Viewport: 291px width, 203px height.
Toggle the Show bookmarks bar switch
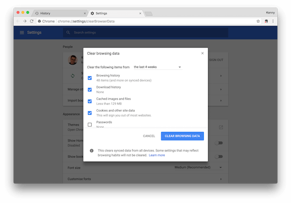click(219, 156)
